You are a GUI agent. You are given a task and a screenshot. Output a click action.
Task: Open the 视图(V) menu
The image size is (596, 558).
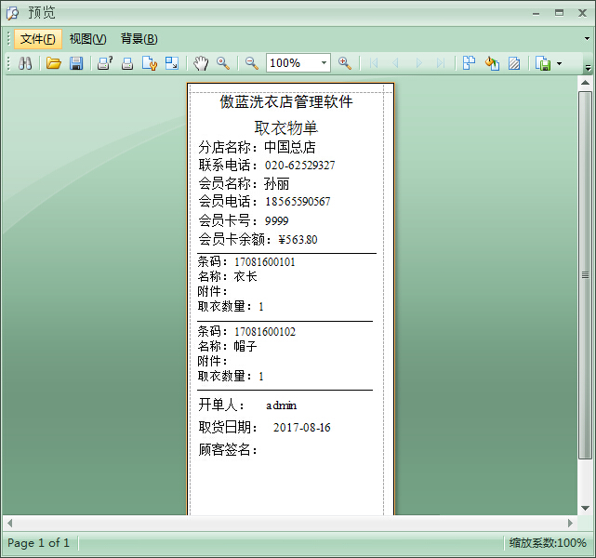(87, 39)
